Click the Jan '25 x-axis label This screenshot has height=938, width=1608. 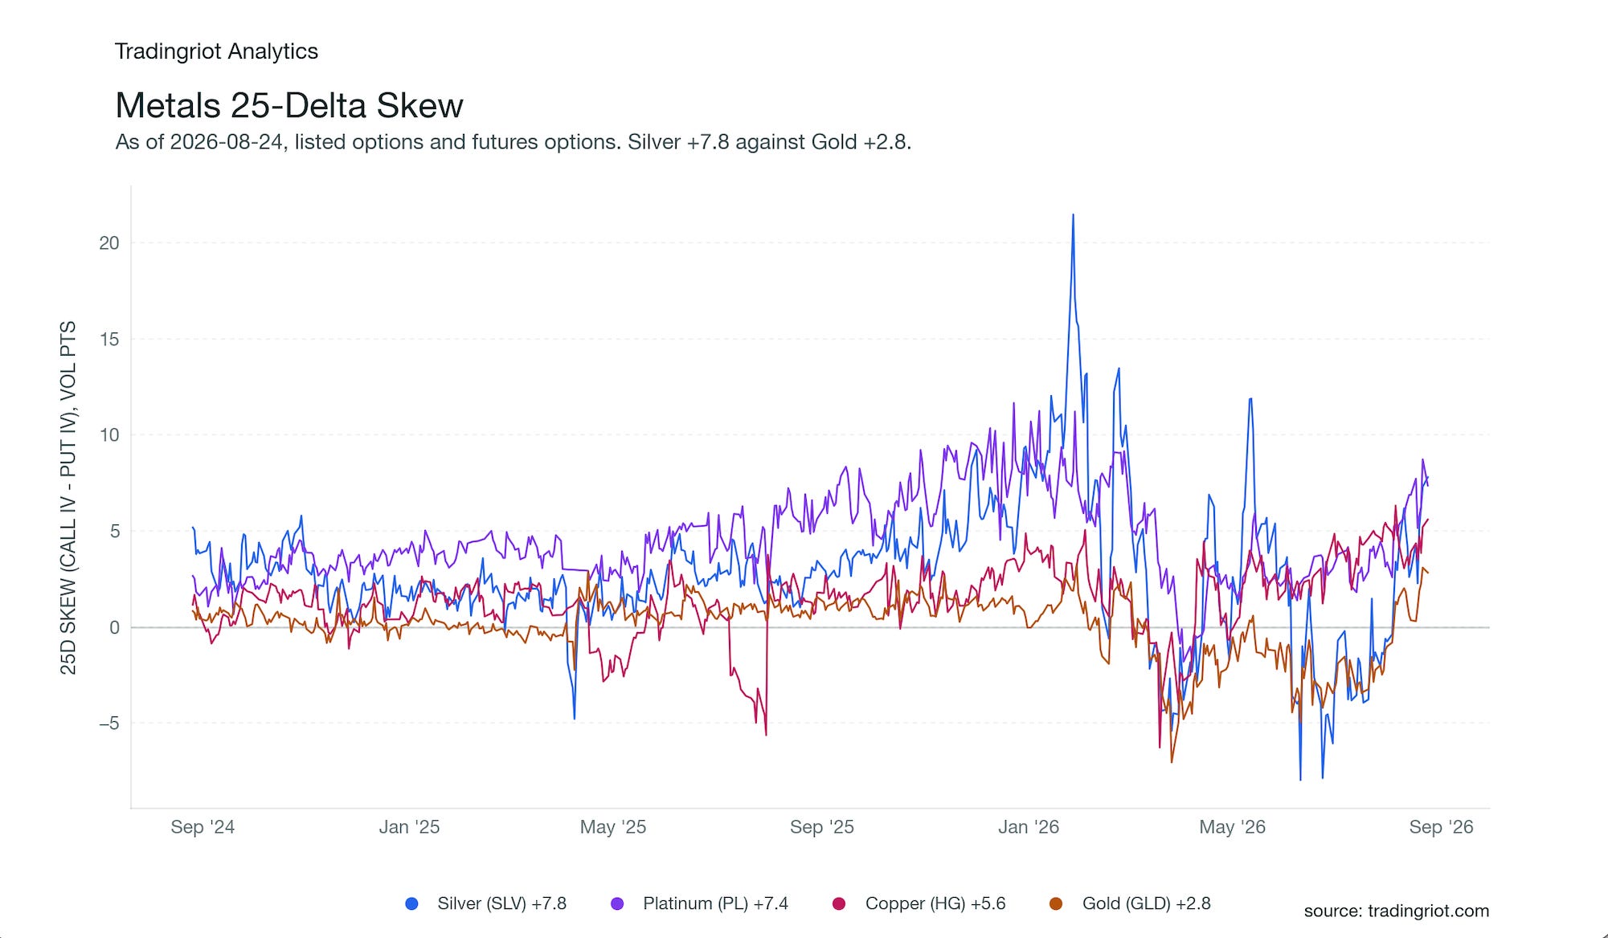coord(409,827)
